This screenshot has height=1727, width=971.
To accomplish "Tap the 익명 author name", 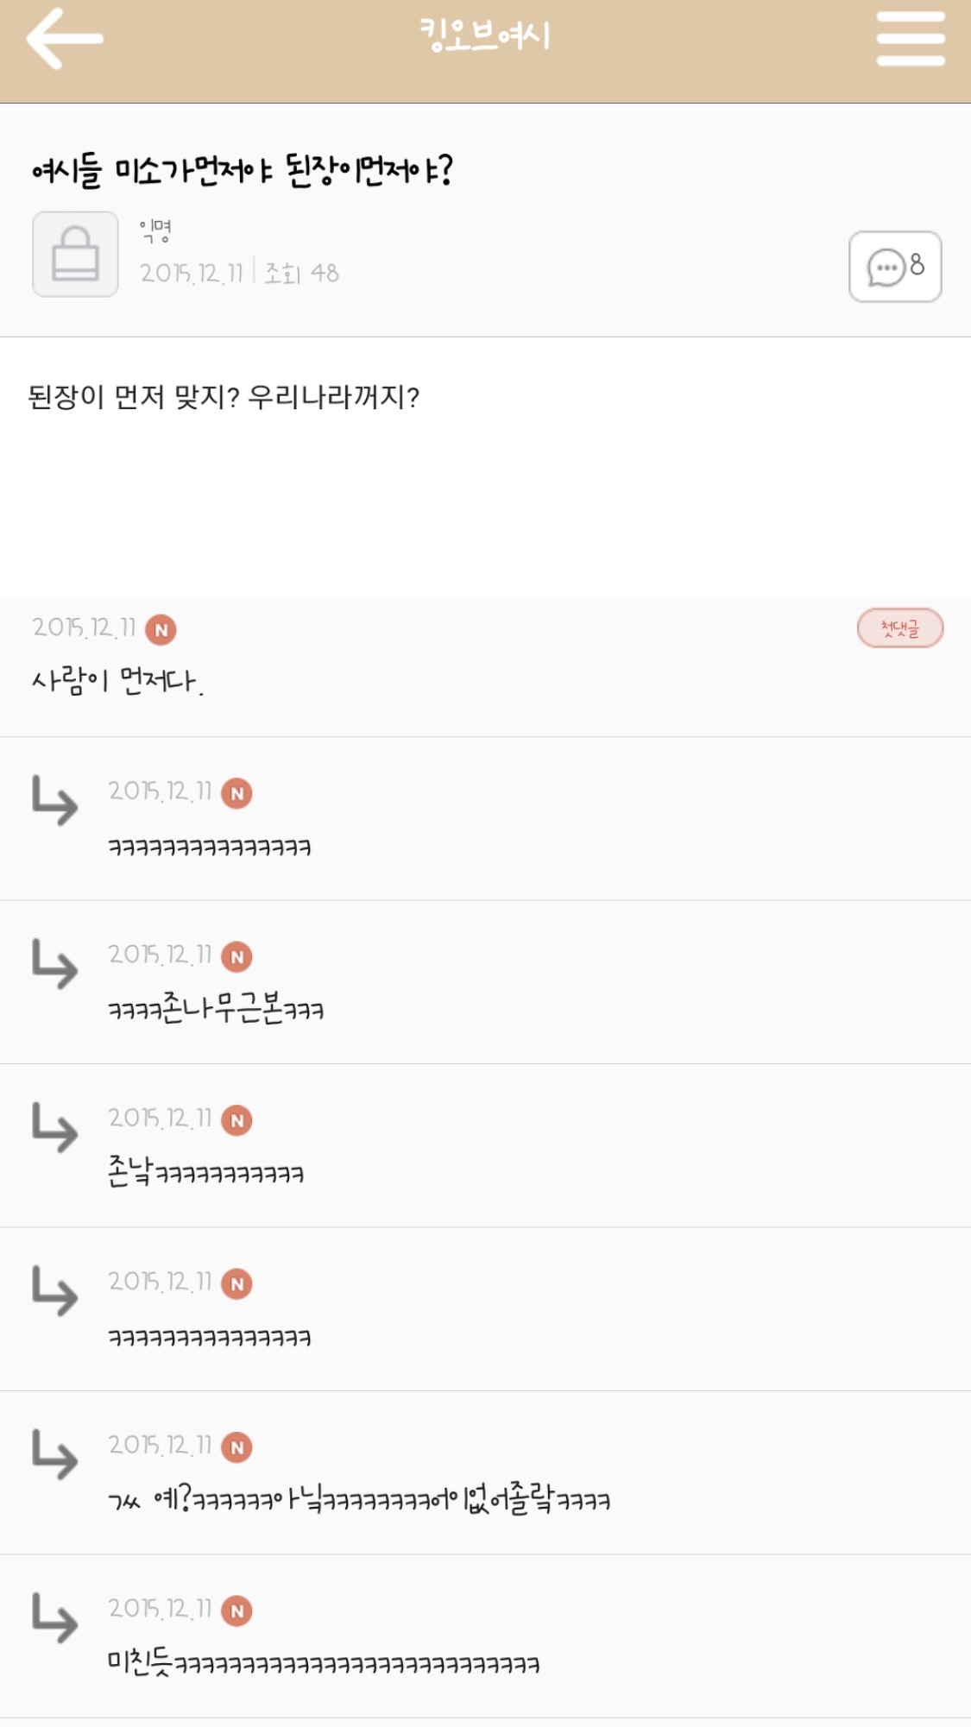I will (155, 230).
